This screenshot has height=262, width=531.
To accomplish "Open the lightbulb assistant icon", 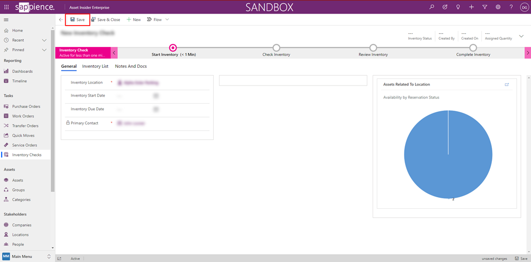I will tap(458, 7).
